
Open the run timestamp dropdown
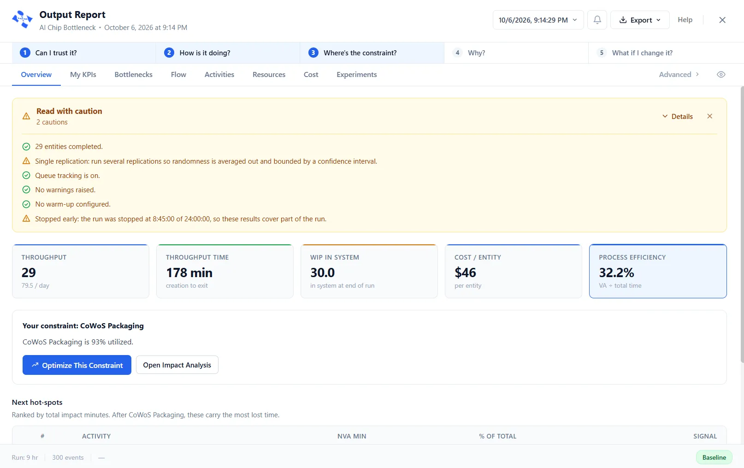pos(538,20)
